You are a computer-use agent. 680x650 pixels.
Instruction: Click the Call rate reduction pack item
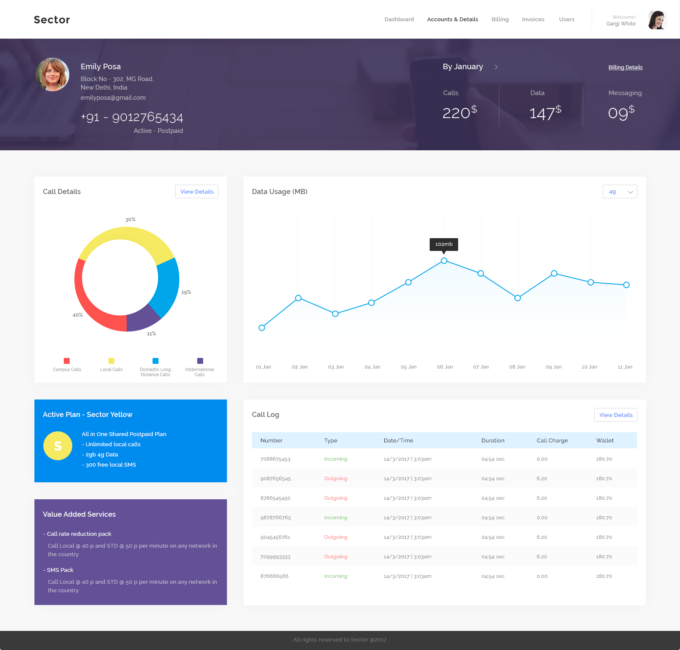77,534
